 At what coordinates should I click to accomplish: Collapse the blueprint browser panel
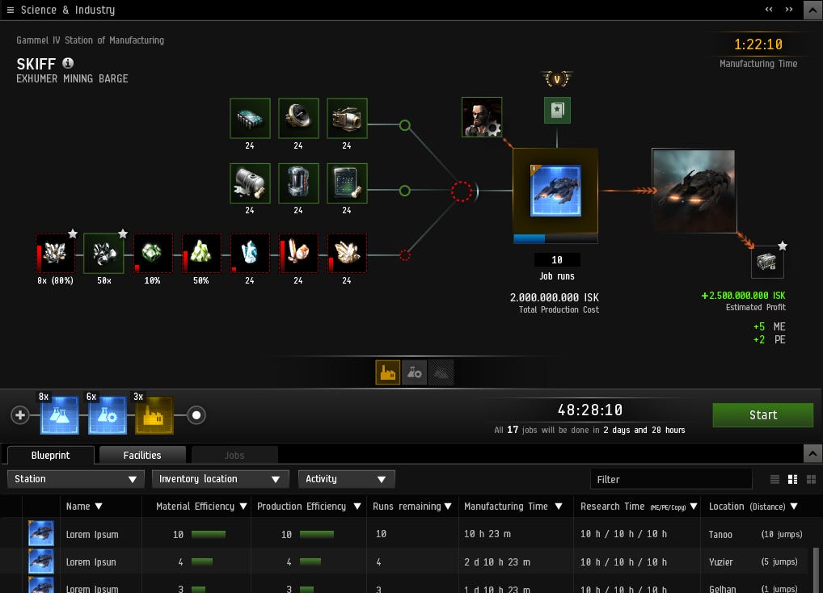point(812,453)
